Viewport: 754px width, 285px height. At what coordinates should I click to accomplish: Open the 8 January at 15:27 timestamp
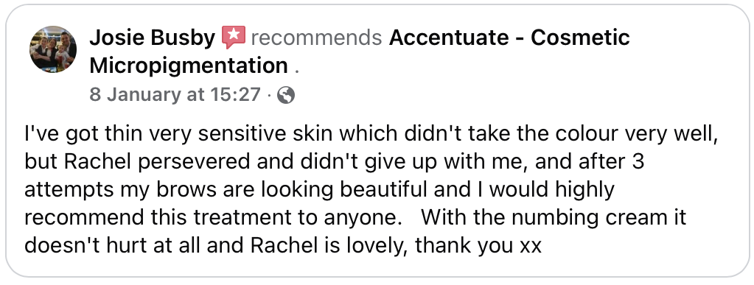[x=175, y=95]
